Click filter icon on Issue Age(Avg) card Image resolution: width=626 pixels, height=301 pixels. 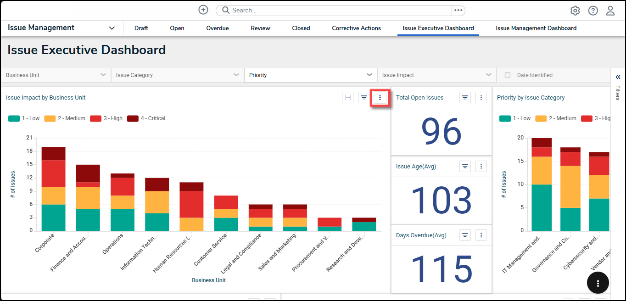tap(465, 167)
